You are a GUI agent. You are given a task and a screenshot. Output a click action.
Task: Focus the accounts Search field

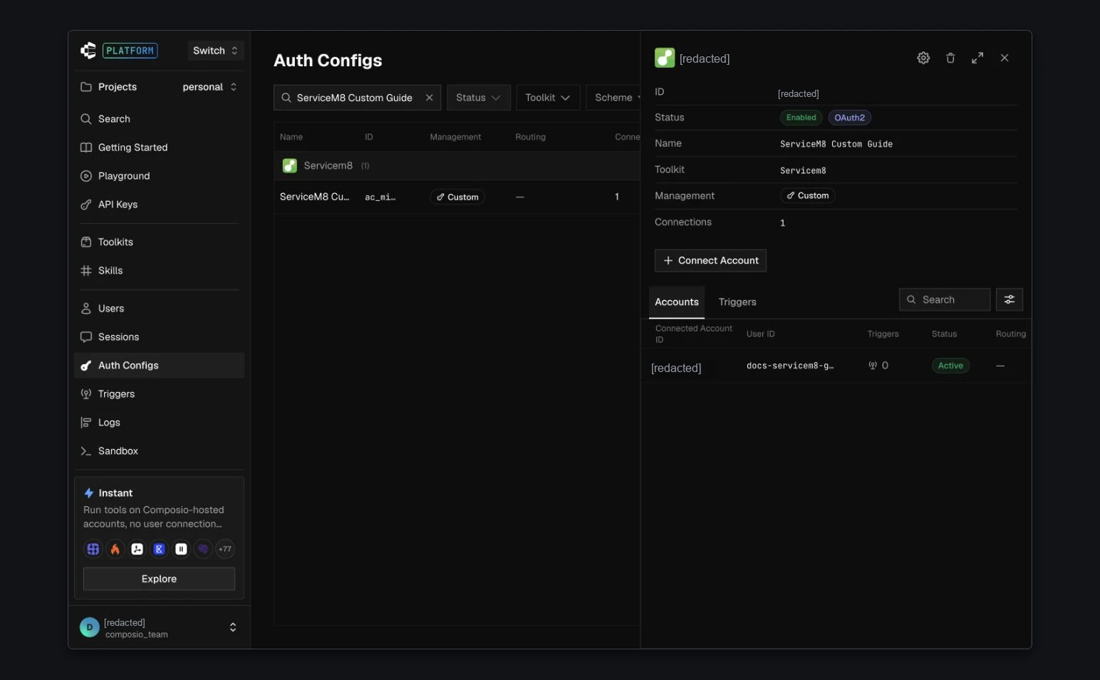point(945,299)
